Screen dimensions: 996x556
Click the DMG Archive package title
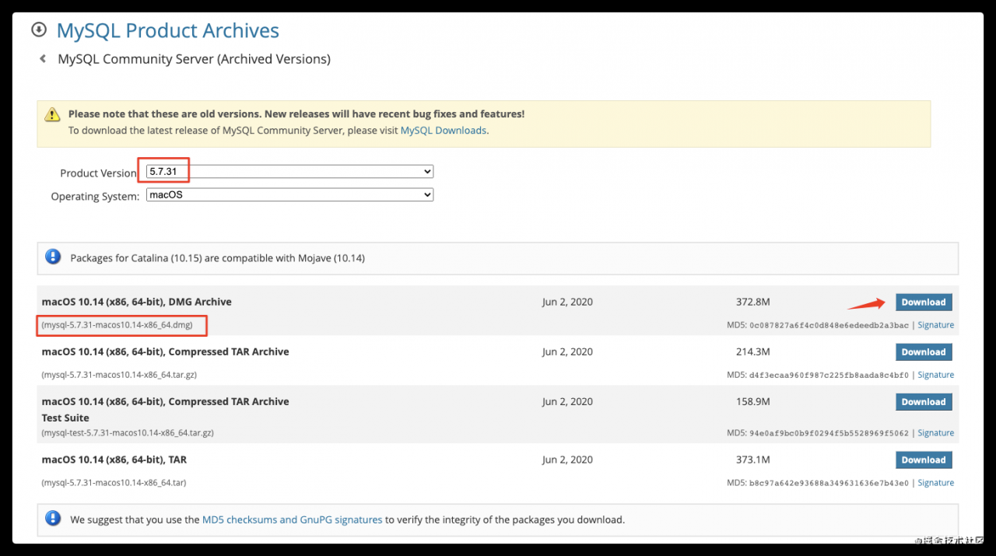coord(137,302)
